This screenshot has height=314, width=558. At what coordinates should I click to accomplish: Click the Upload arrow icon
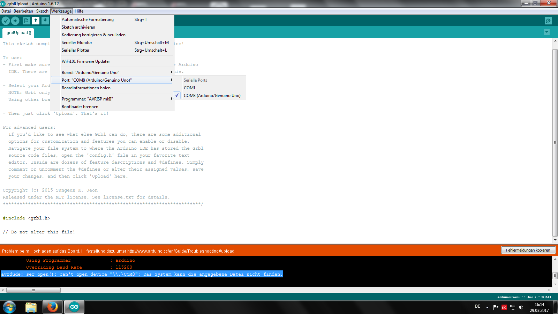tap(15, 21)
